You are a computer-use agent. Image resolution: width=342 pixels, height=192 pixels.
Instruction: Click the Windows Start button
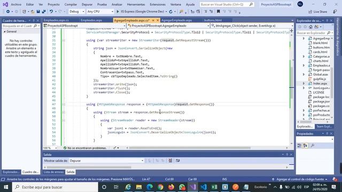coord(6,187)
